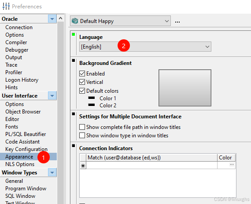Viewport: 251px width, 204px height.
Task: Enable Show complete file path in window titles
Action: point(82,127)
